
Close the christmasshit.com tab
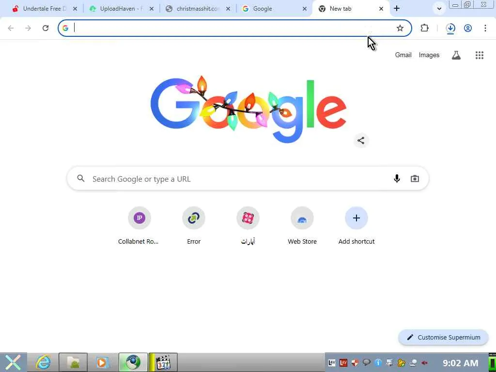(x=228, y=9)
